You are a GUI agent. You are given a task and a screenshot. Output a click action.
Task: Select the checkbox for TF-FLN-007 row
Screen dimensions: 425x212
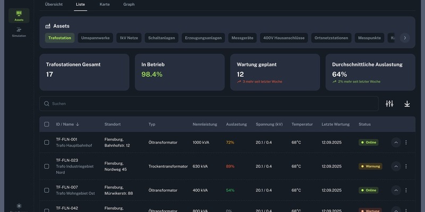pos(47,190)
